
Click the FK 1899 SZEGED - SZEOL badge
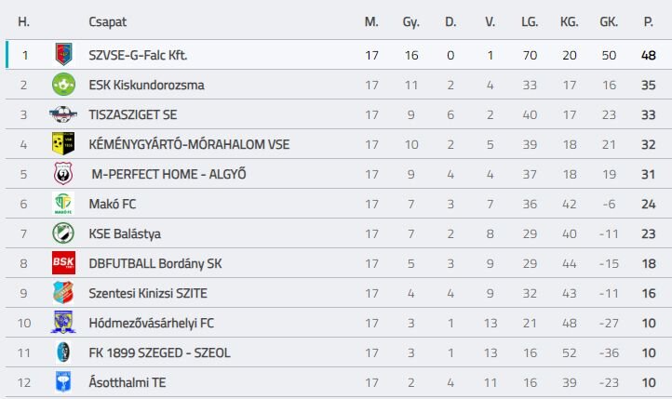point(63,352)
